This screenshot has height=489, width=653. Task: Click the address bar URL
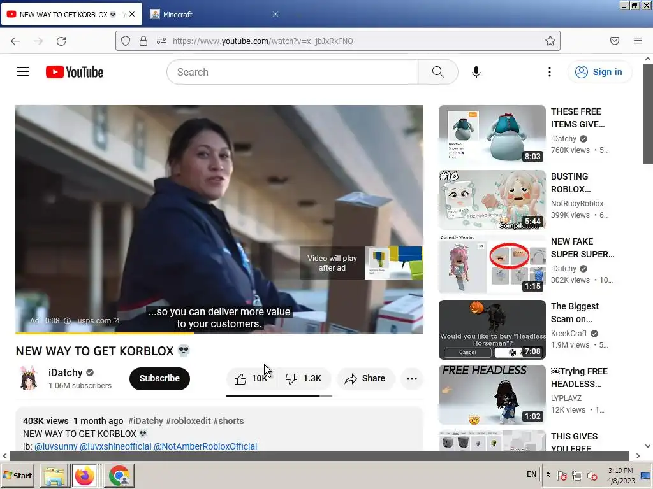tap(263, 41)
